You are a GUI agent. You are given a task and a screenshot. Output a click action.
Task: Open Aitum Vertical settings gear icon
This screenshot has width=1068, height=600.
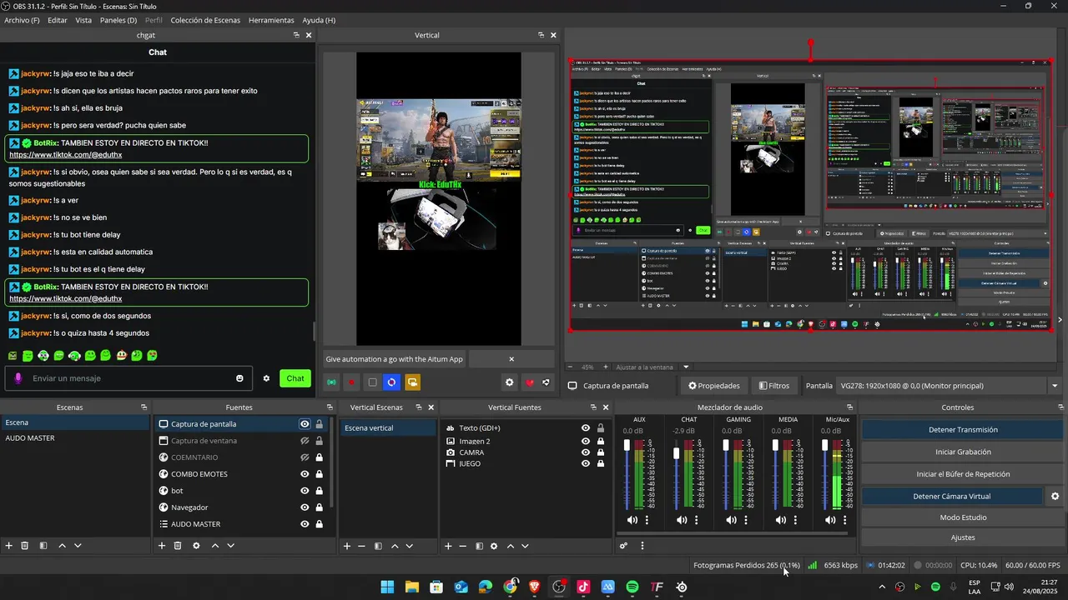click(x=509, y=382)
